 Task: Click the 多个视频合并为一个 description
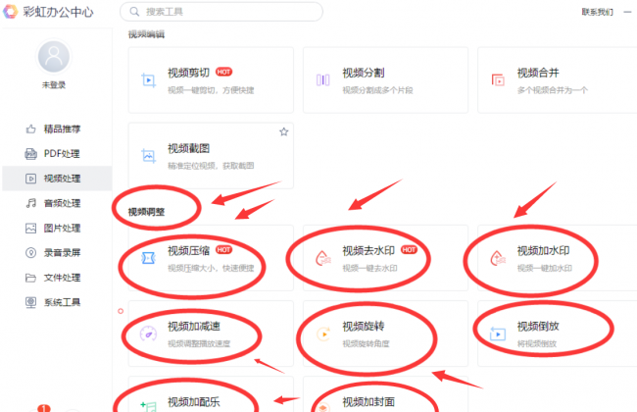point(552,90)
